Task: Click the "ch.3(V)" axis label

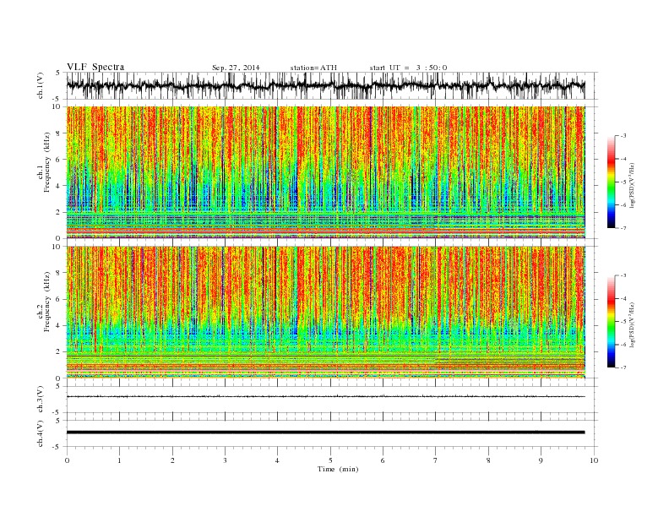Action: [x=41, y=400]
